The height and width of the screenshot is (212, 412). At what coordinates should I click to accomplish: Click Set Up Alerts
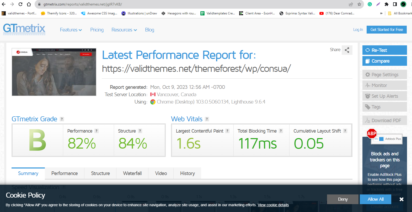(385, 96)
